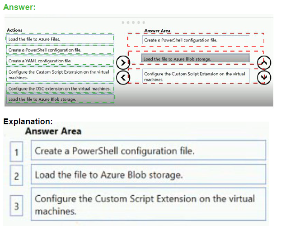Select PowerShell configuration item in the upper Answer Area
The width and height of the screenshot is (281, 226).
point(196,40)
